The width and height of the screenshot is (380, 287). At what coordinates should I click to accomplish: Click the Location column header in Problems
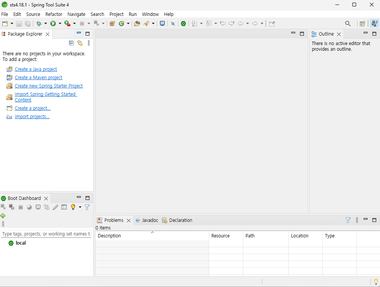click(x=305, y=236)
